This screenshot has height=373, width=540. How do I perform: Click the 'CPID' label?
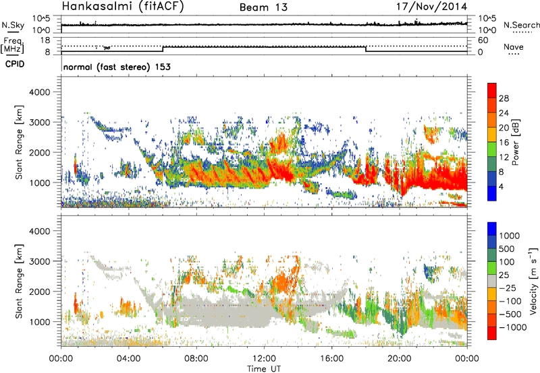tap(15, 64)
